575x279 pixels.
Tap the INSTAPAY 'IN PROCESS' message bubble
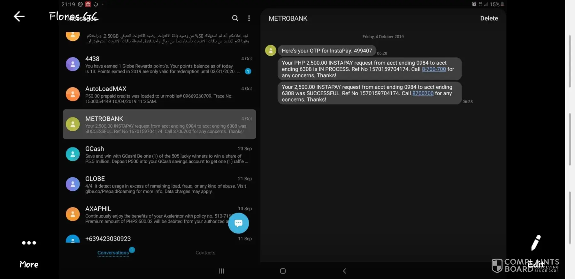click(x=370, y=69)
